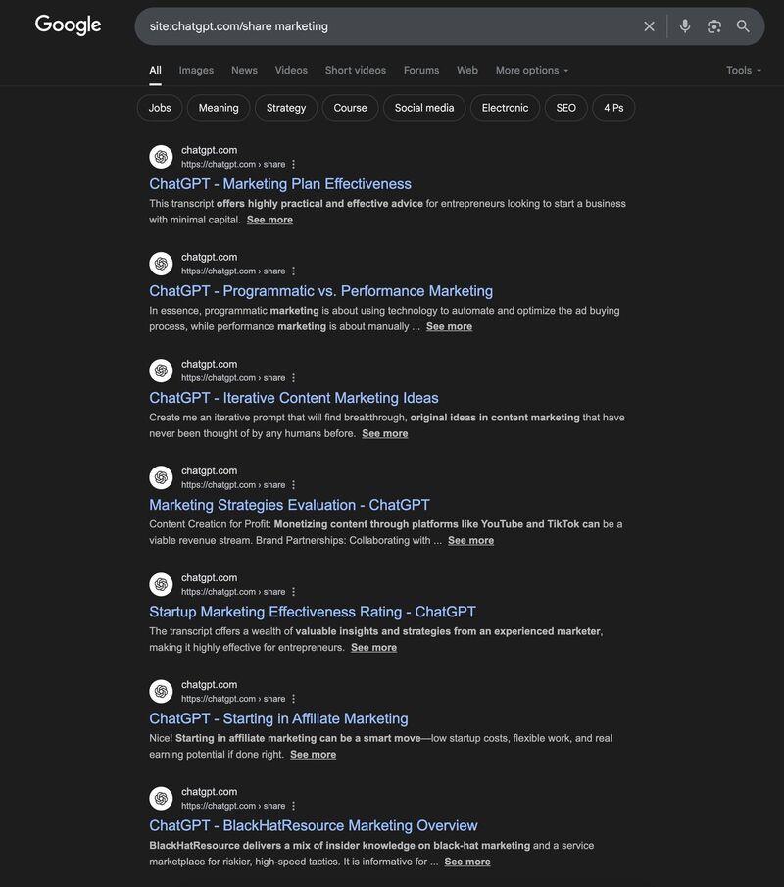
Task: Open the Tools dropdown menu
Action: pos(743,71)
